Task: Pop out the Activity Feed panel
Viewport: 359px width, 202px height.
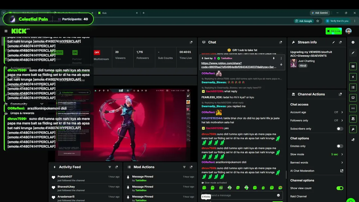Action: [x=116, y=167]
